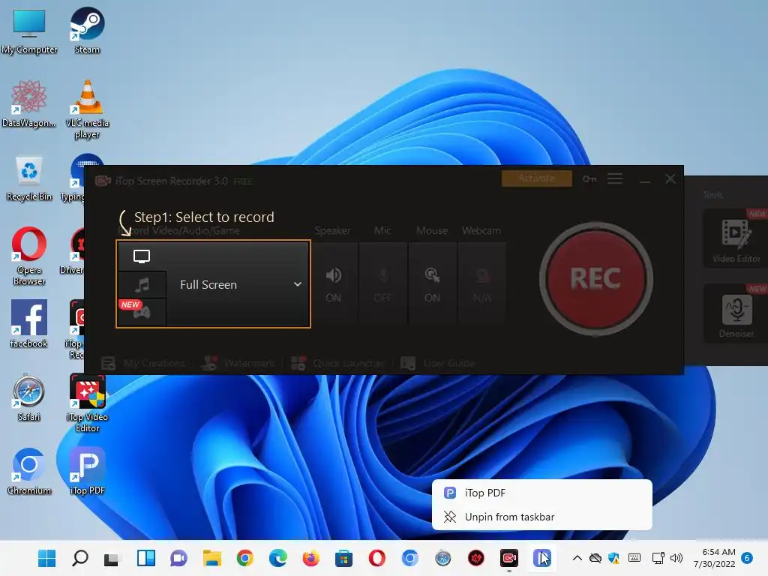Show hidden system tray icons
The height and width of the screenshot is (576, 768).
coord(577,558)
